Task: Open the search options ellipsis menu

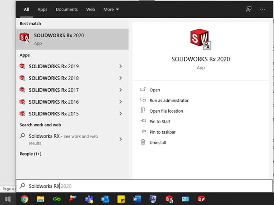Action: [x=263, y=9]
